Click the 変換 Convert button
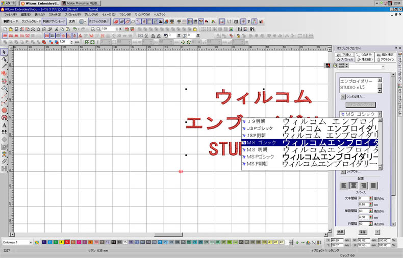 coord(72,21)
